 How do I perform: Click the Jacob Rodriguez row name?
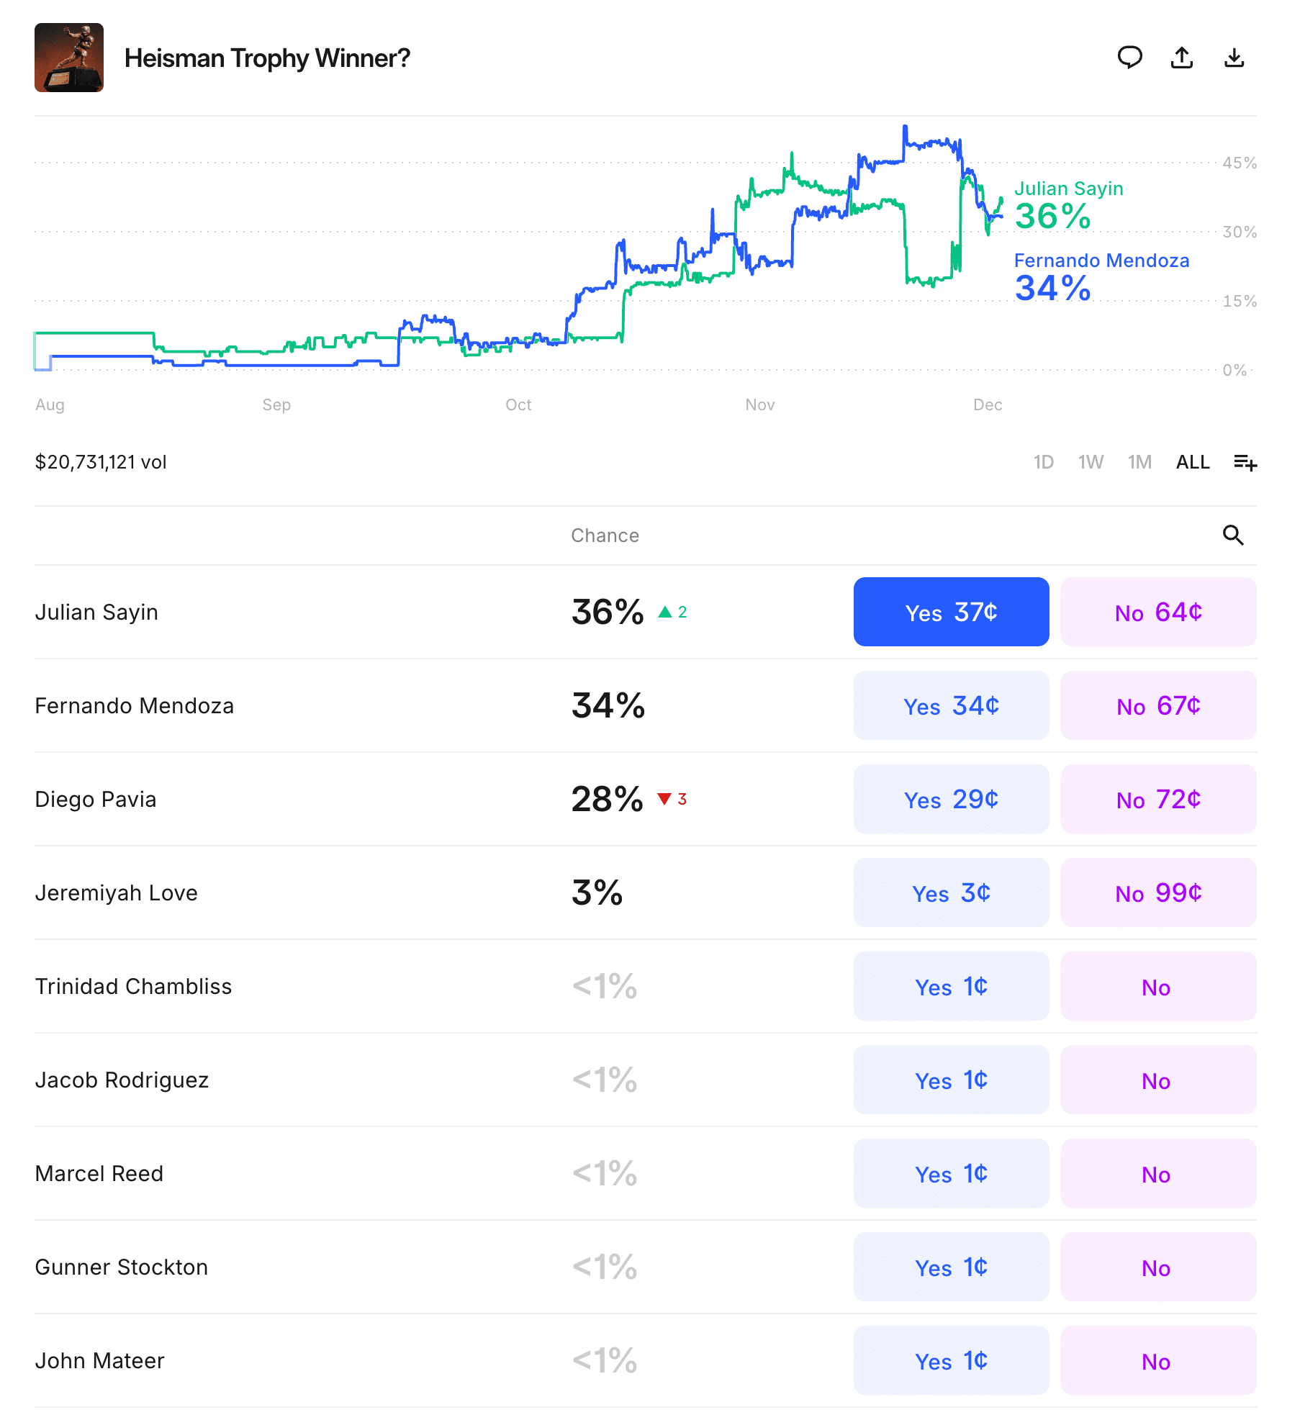(122, 1080)
